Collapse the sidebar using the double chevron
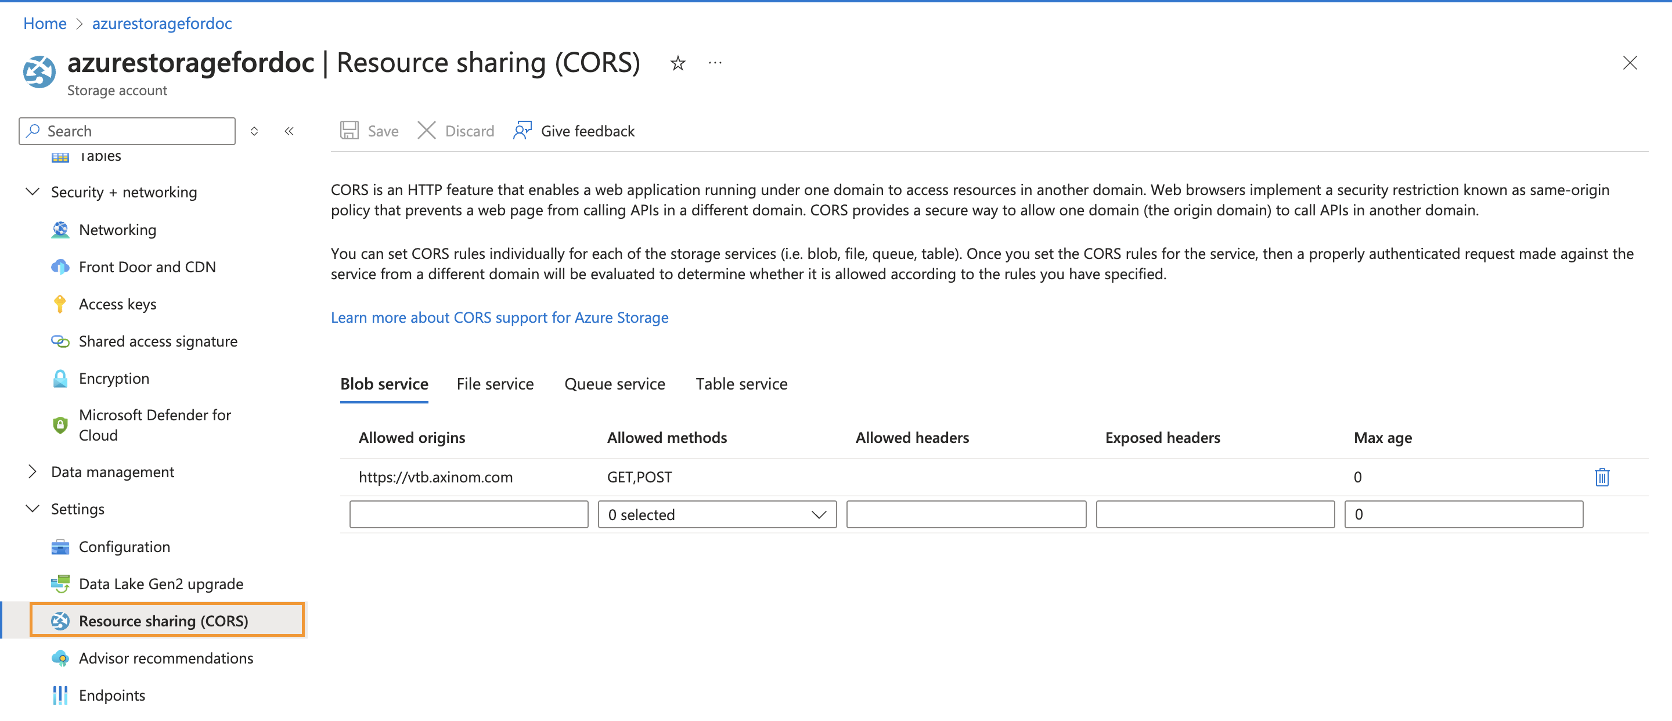Image resolution: width=1672 pixels, height=721 pixels. 289,131
